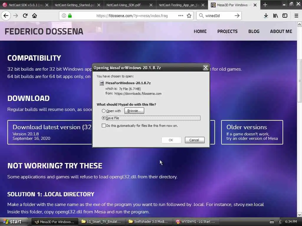Click the 6:34 PM taskbar clock

291,222
